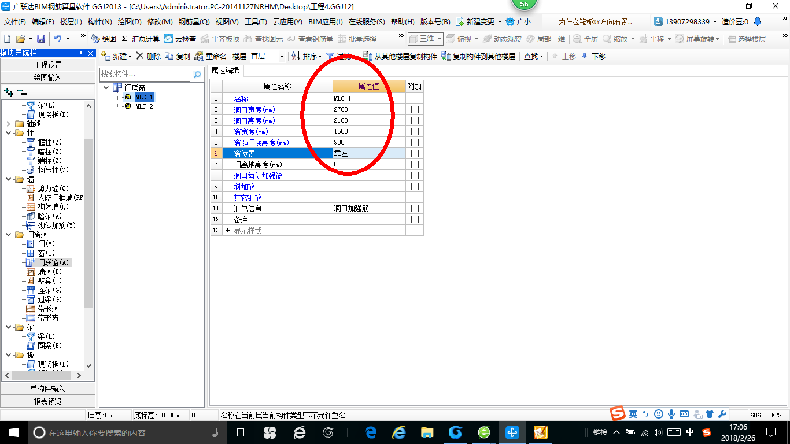This screenshot has height=444, width=790.
Task: Expand the 显示样式 property row
Action: [x=227, y=231]
